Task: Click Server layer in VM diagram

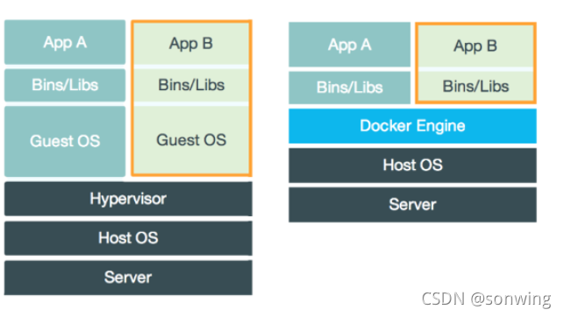Action: pyautogui.click(x=128, y=278)
